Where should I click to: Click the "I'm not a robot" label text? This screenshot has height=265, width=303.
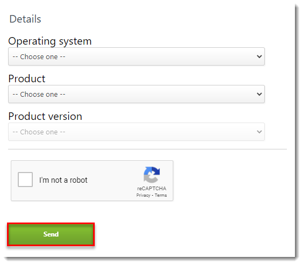tap(63, 180)
